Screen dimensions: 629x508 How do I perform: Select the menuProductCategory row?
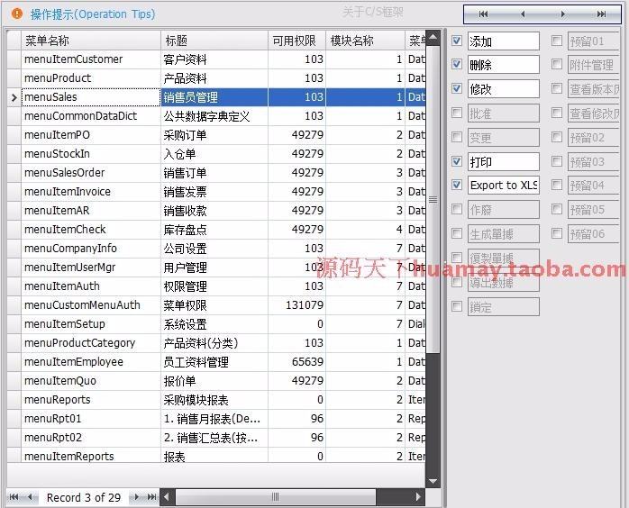pos(216,343)
